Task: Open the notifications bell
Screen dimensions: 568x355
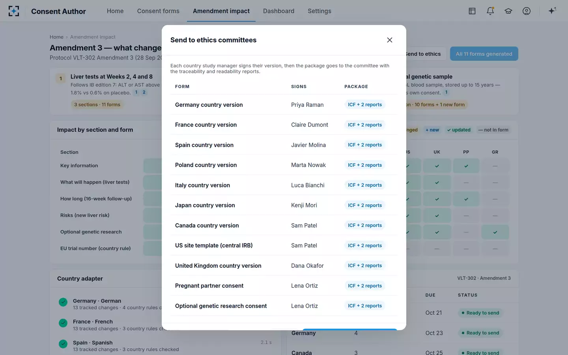Action: click(490, 11)
